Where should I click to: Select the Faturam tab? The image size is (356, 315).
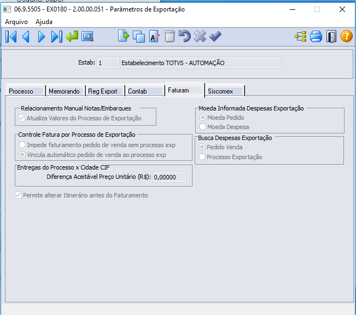tap(185, 90)
